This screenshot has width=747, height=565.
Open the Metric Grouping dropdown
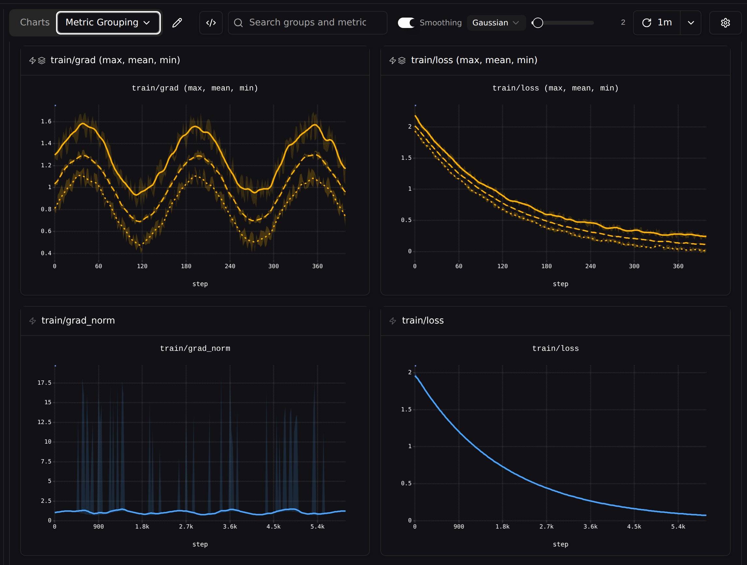pos(108,22)
